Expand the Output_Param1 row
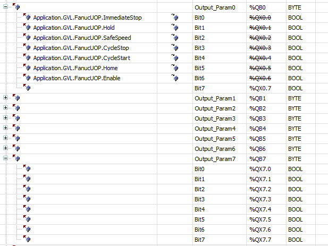 point(6,98)
